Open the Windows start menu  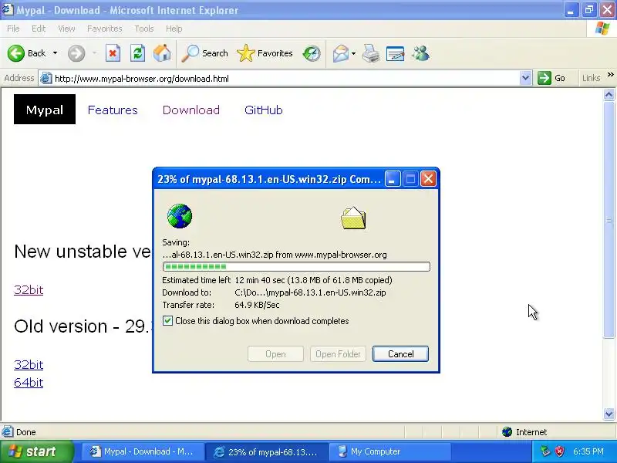click(x=36, y=451)
